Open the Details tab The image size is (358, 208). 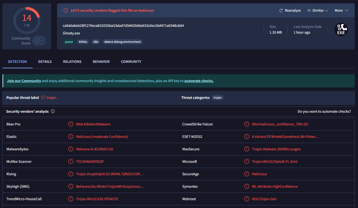45,62
